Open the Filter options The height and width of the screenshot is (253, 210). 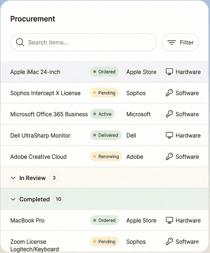pyautogui.click(x=180, y=42)
